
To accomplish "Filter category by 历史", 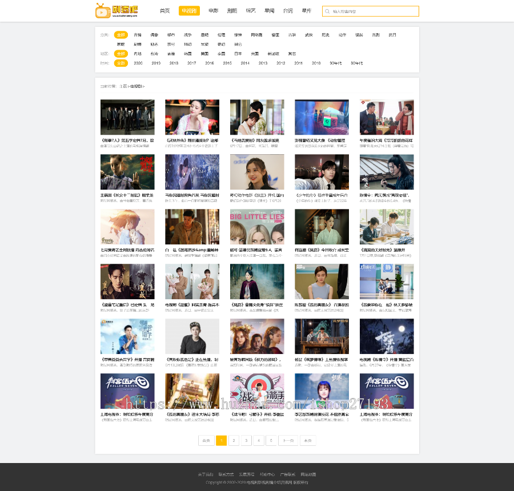I will coord(326,35).
